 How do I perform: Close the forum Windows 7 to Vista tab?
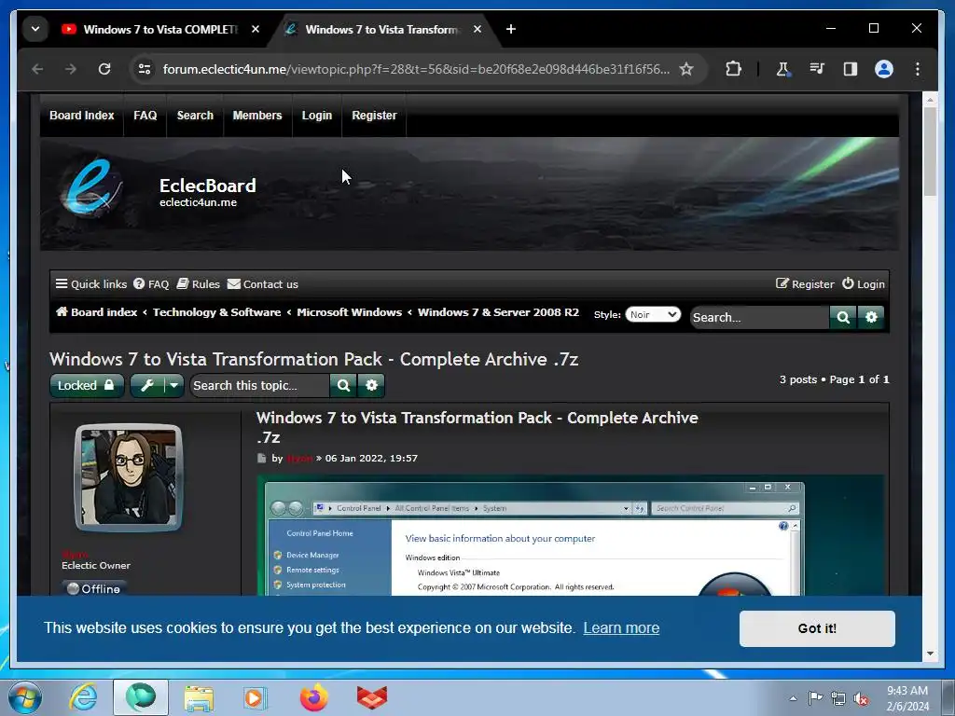tap(477, 29)
